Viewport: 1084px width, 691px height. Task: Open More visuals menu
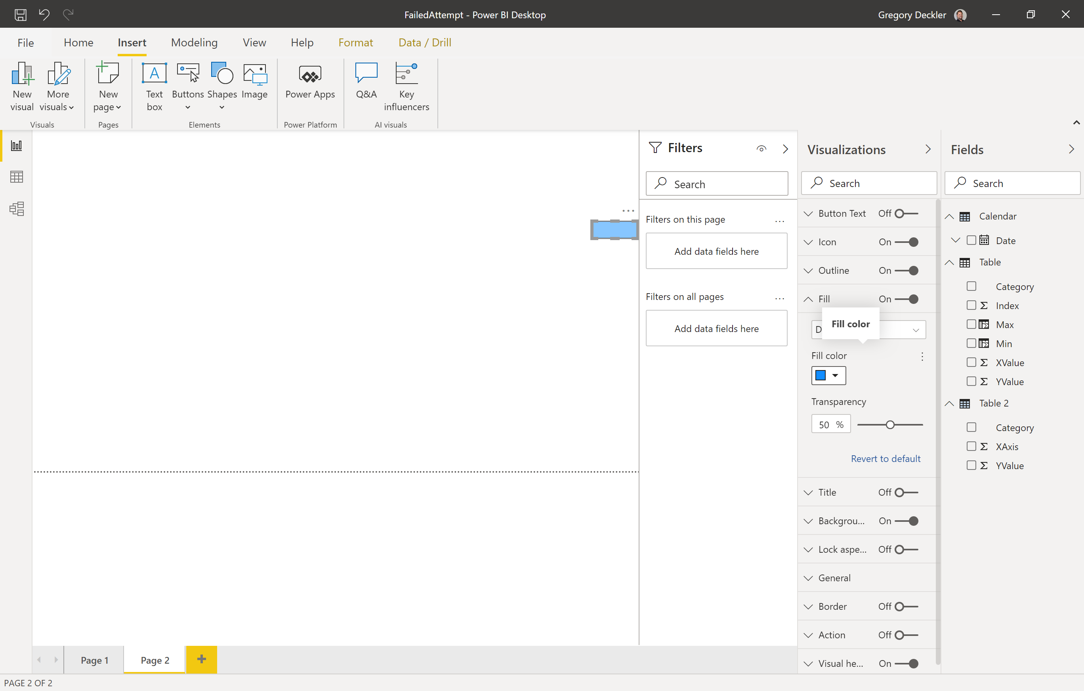[x=57, y=87]
